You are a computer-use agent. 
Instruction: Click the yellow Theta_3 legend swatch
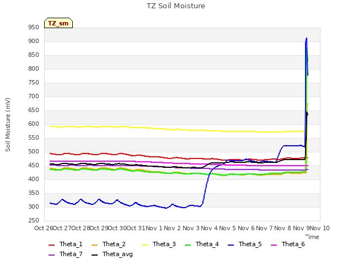[x=145, y=245]
